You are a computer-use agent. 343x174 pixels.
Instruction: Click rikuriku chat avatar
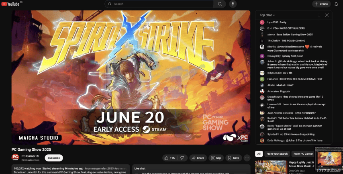point(262,47)
